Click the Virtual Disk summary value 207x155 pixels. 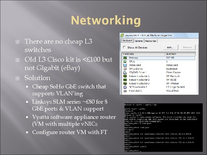coord(172,91)
